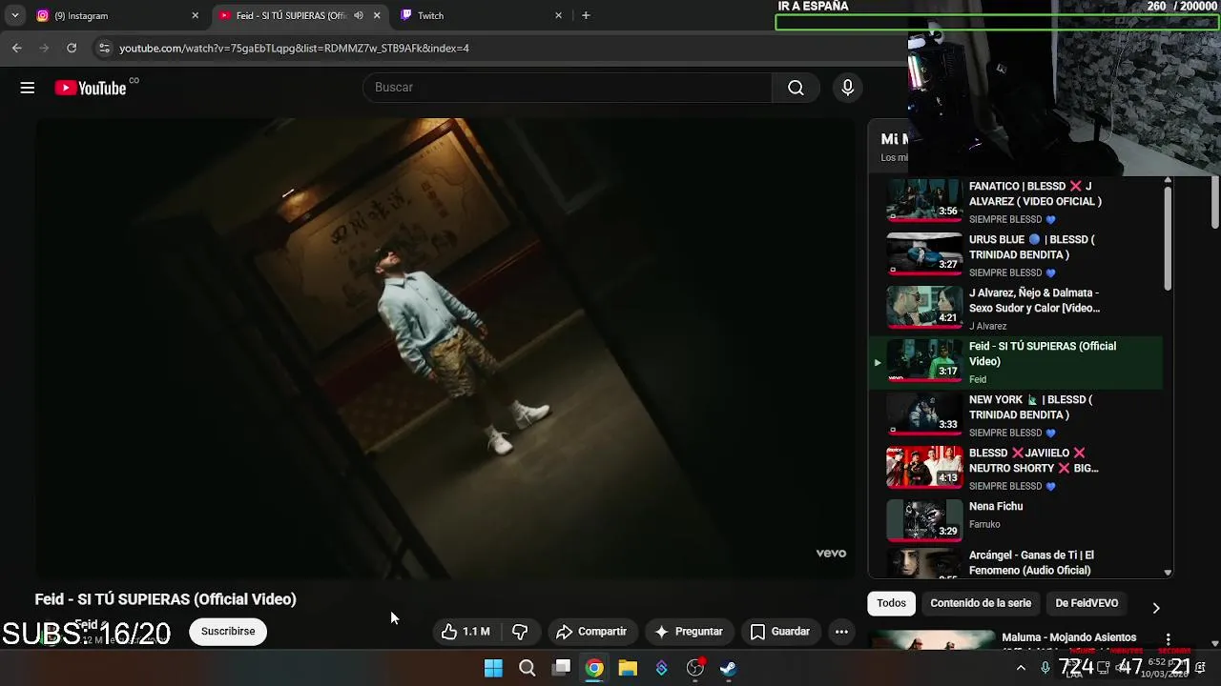Start voice search with microphone icon
Image resolution: width=1221 pixels, height=686 pixels.
coord(847,88)
